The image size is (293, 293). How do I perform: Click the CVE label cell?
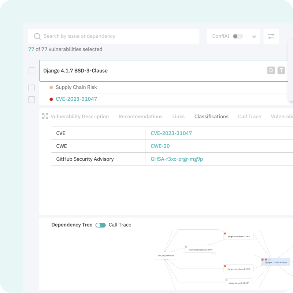tap(99, 133)
